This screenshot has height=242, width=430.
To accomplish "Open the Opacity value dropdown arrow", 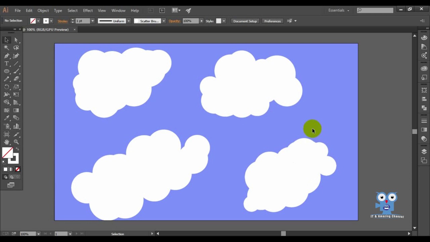I will [202, 21].
